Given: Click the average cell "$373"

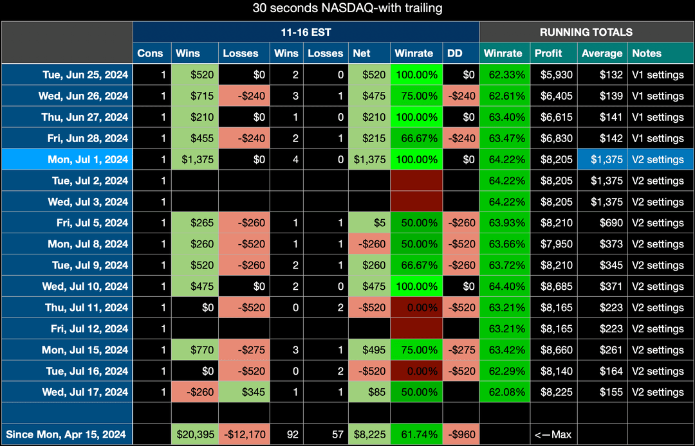Looking at the screenshot, I should click(602, 244).
